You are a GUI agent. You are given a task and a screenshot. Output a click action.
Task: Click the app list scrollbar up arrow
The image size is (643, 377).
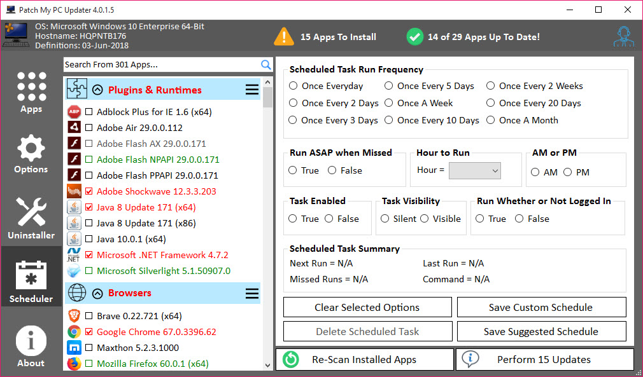click(x=268, y=82)
